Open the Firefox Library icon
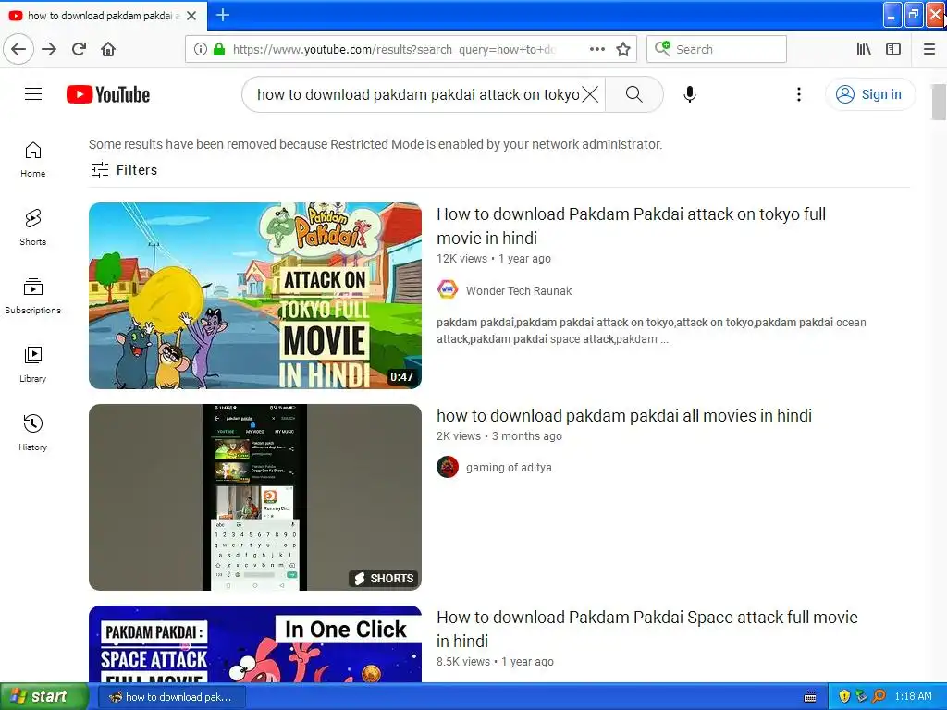 (x=864, y=49)
